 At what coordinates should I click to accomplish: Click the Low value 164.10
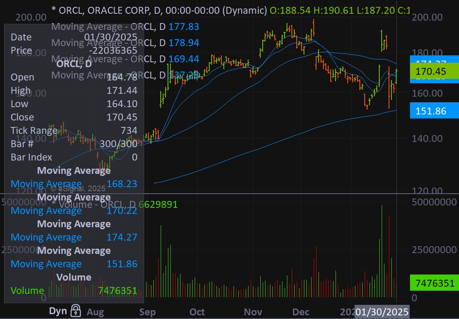click(122, 104)
